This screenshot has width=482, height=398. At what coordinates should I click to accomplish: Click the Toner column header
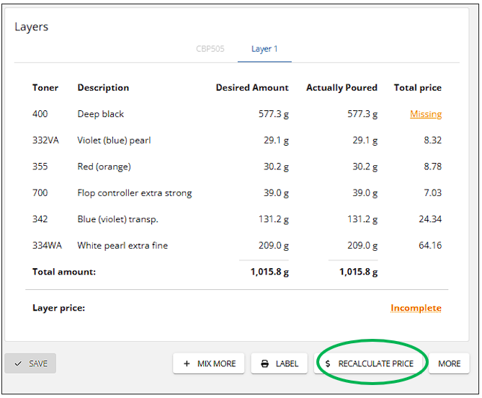[45, 88]
